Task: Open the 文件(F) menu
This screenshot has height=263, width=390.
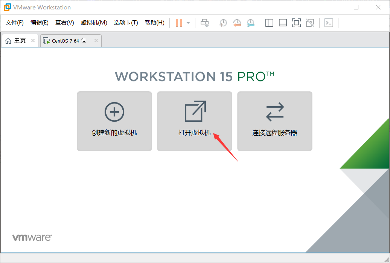Action: (14, 23)
